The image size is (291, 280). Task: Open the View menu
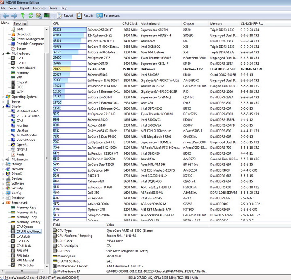point(13,8)
